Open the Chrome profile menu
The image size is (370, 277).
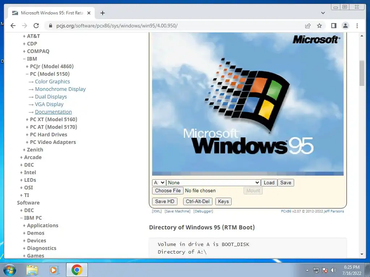click(x=345, y=26)
